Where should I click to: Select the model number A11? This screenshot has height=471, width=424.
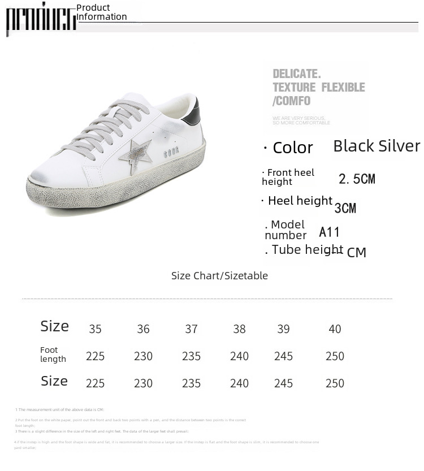pos(330,232)
